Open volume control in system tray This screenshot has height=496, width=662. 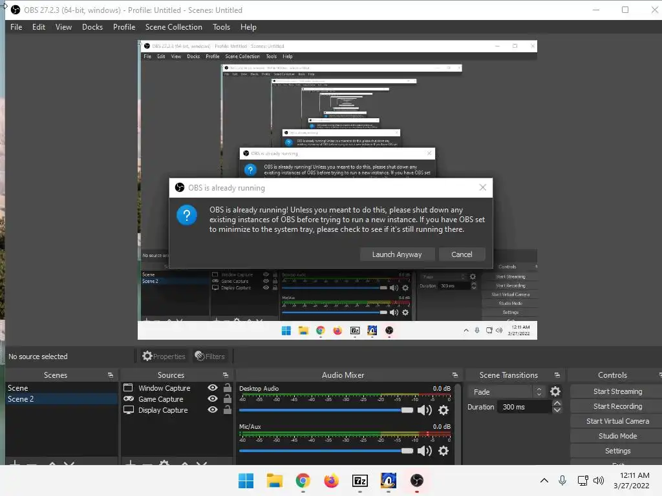tap(598, 480)
